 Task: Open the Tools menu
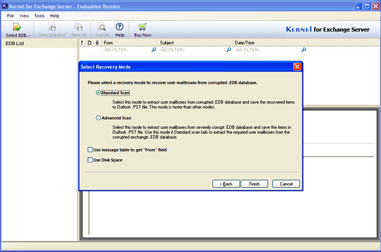pyautogui.click(x=39, y=16)
